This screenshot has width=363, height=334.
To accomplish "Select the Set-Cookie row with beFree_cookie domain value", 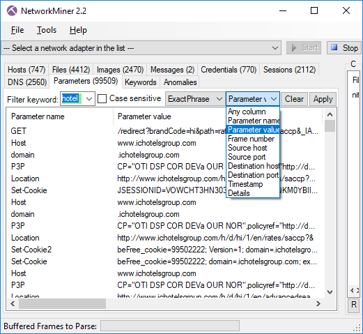I will (x=164, y=261).
